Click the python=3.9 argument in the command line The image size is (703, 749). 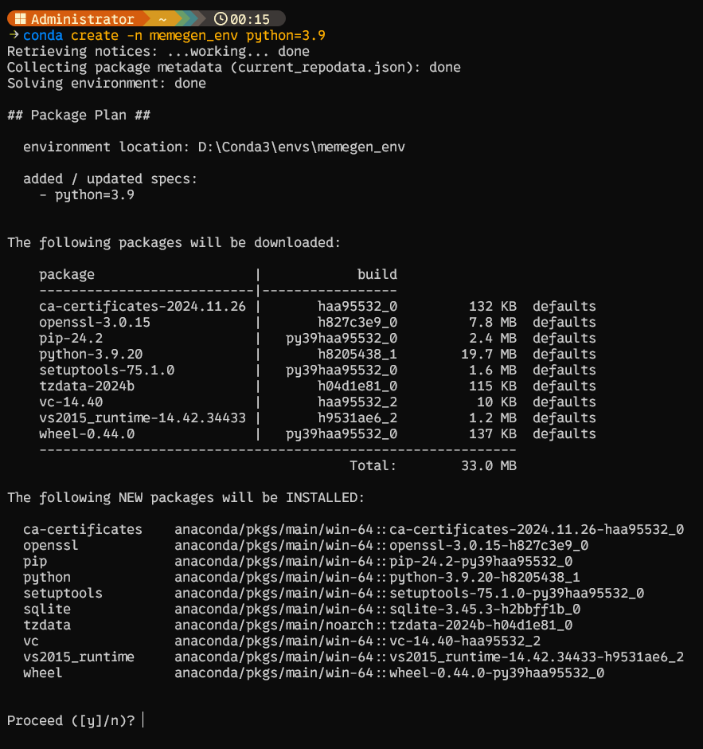(286, 36)
